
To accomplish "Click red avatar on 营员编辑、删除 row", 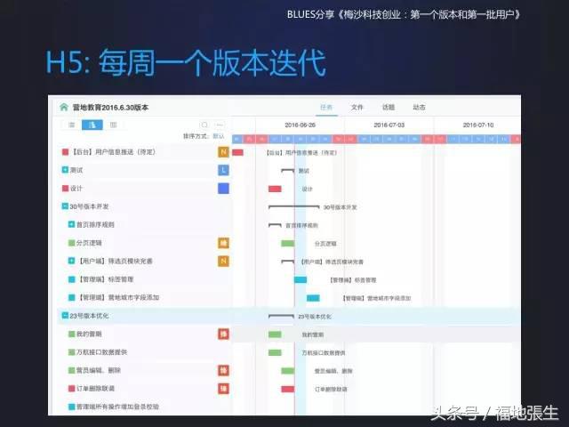I will tap(223, 370).
